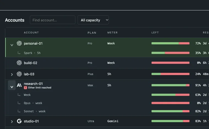This screenshot has width=209, height=129.
Task: Collapse the personal-01 account row
Action: coord(12,45)
